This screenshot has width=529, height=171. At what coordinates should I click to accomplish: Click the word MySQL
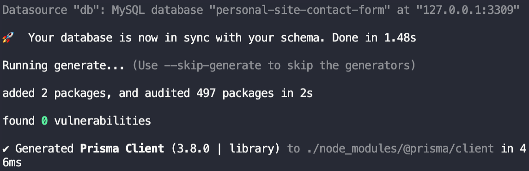pyautogui.click(x=128, y=10)
